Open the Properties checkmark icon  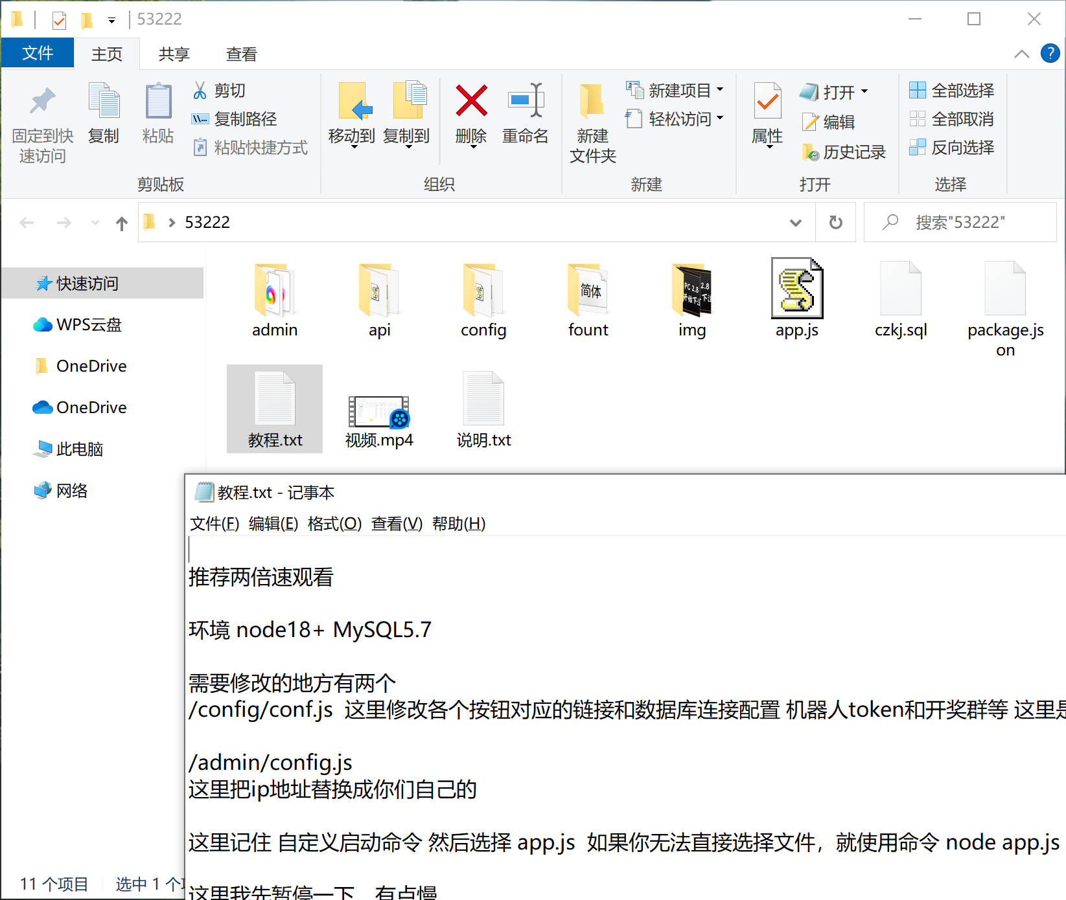[x=767, y=102]
